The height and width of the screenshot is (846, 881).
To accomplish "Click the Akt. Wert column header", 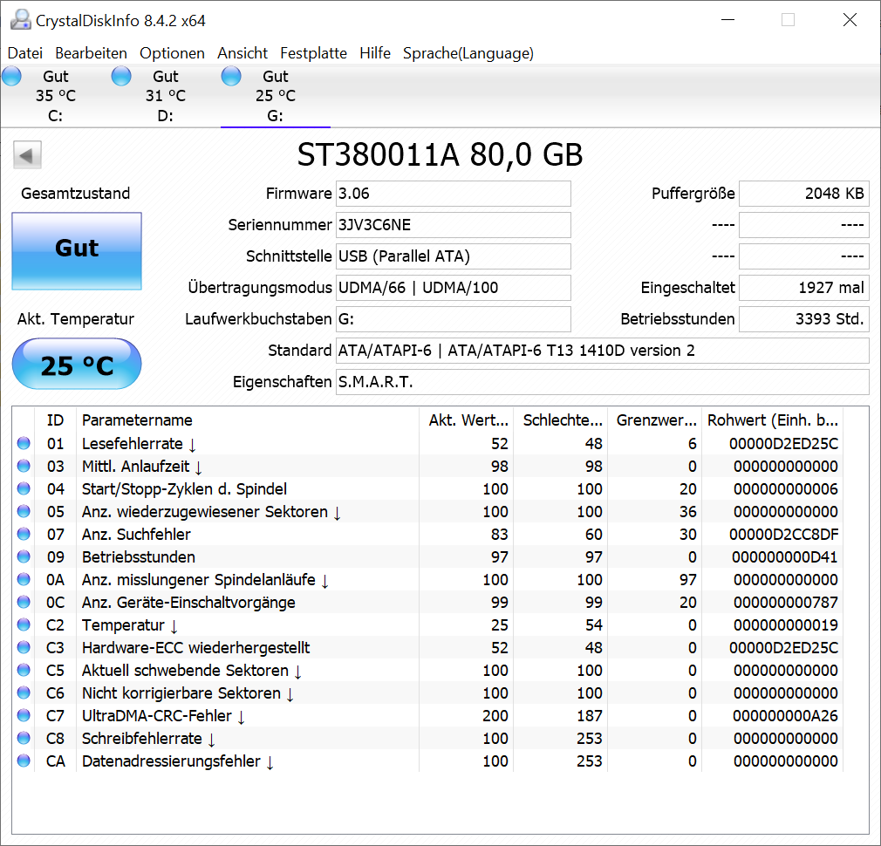I will click(467, 420).
